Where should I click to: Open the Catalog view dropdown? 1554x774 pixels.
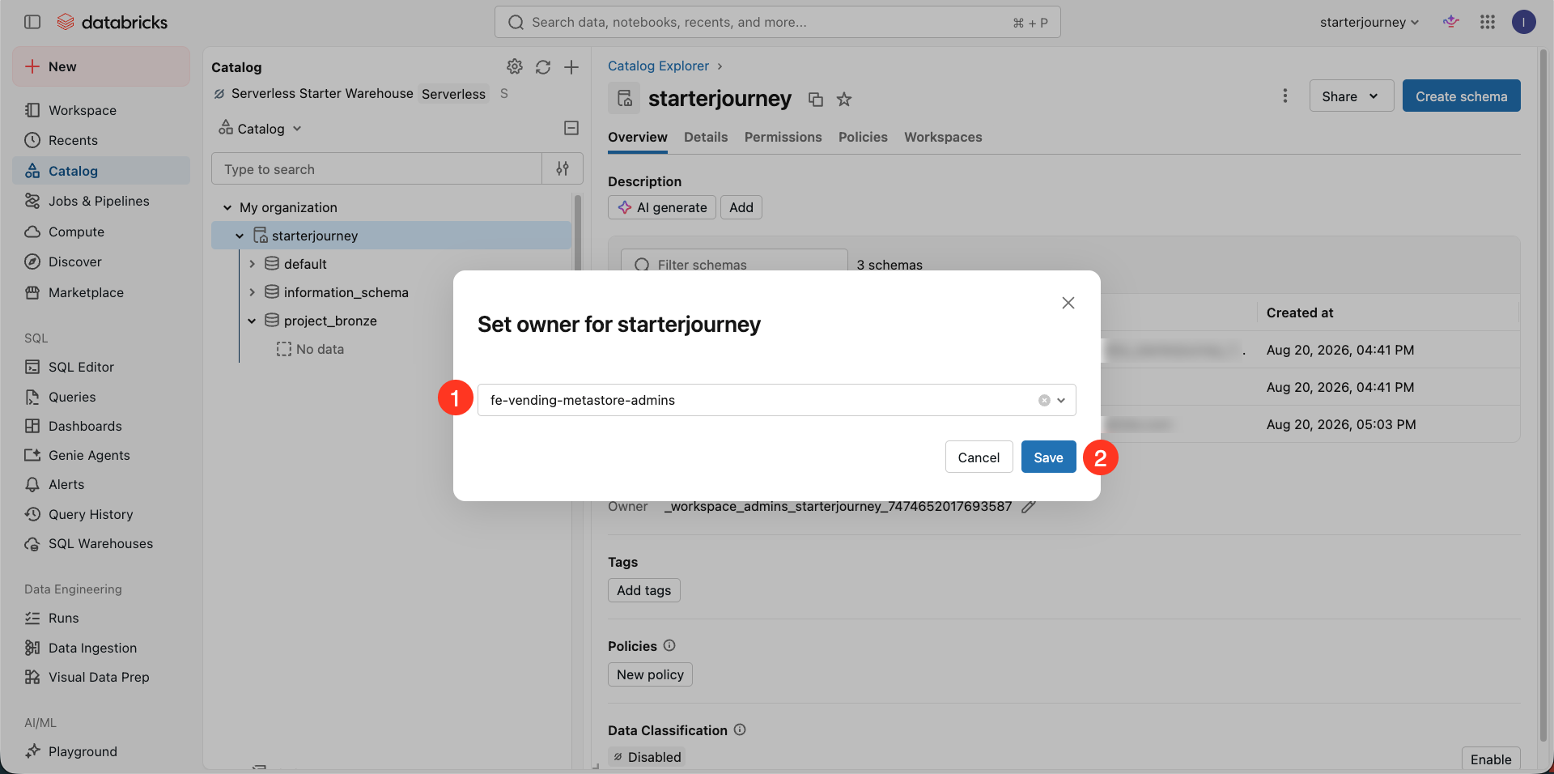click(x=261, y=128)
